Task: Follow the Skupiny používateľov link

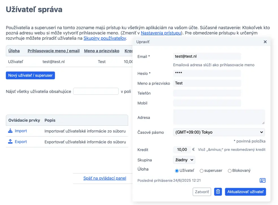Action: click(105, 38)
